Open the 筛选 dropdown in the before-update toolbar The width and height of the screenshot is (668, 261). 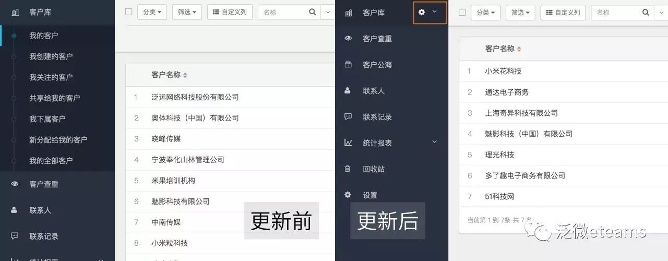(x=187, y=12)
